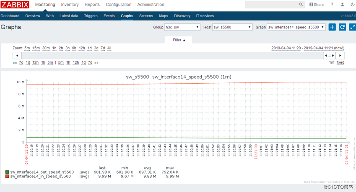Image resolution: width=356 pixels, height=192 pixels.
Task: Set zoom to 5m
Action: (x=27, y=48)
